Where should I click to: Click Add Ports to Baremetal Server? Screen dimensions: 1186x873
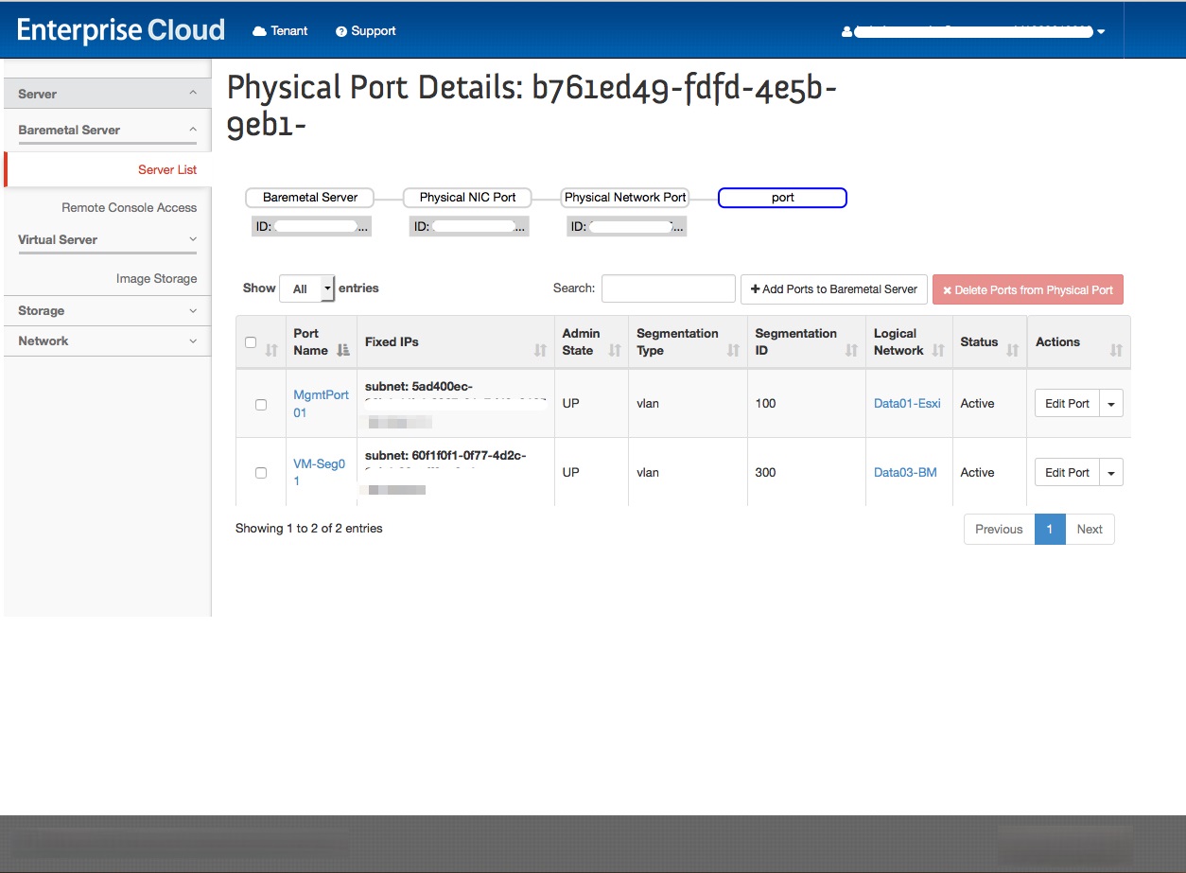833,289
